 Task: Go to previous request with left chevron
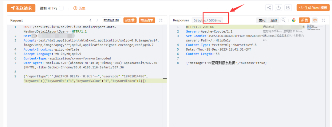click(90, 20)
